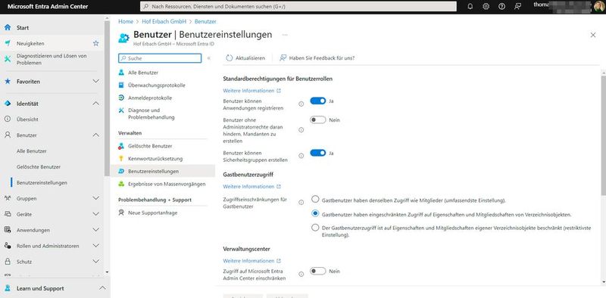Expand the Geräte chevron
Viewport: 606px width, 298px height.
pos(96,214)
